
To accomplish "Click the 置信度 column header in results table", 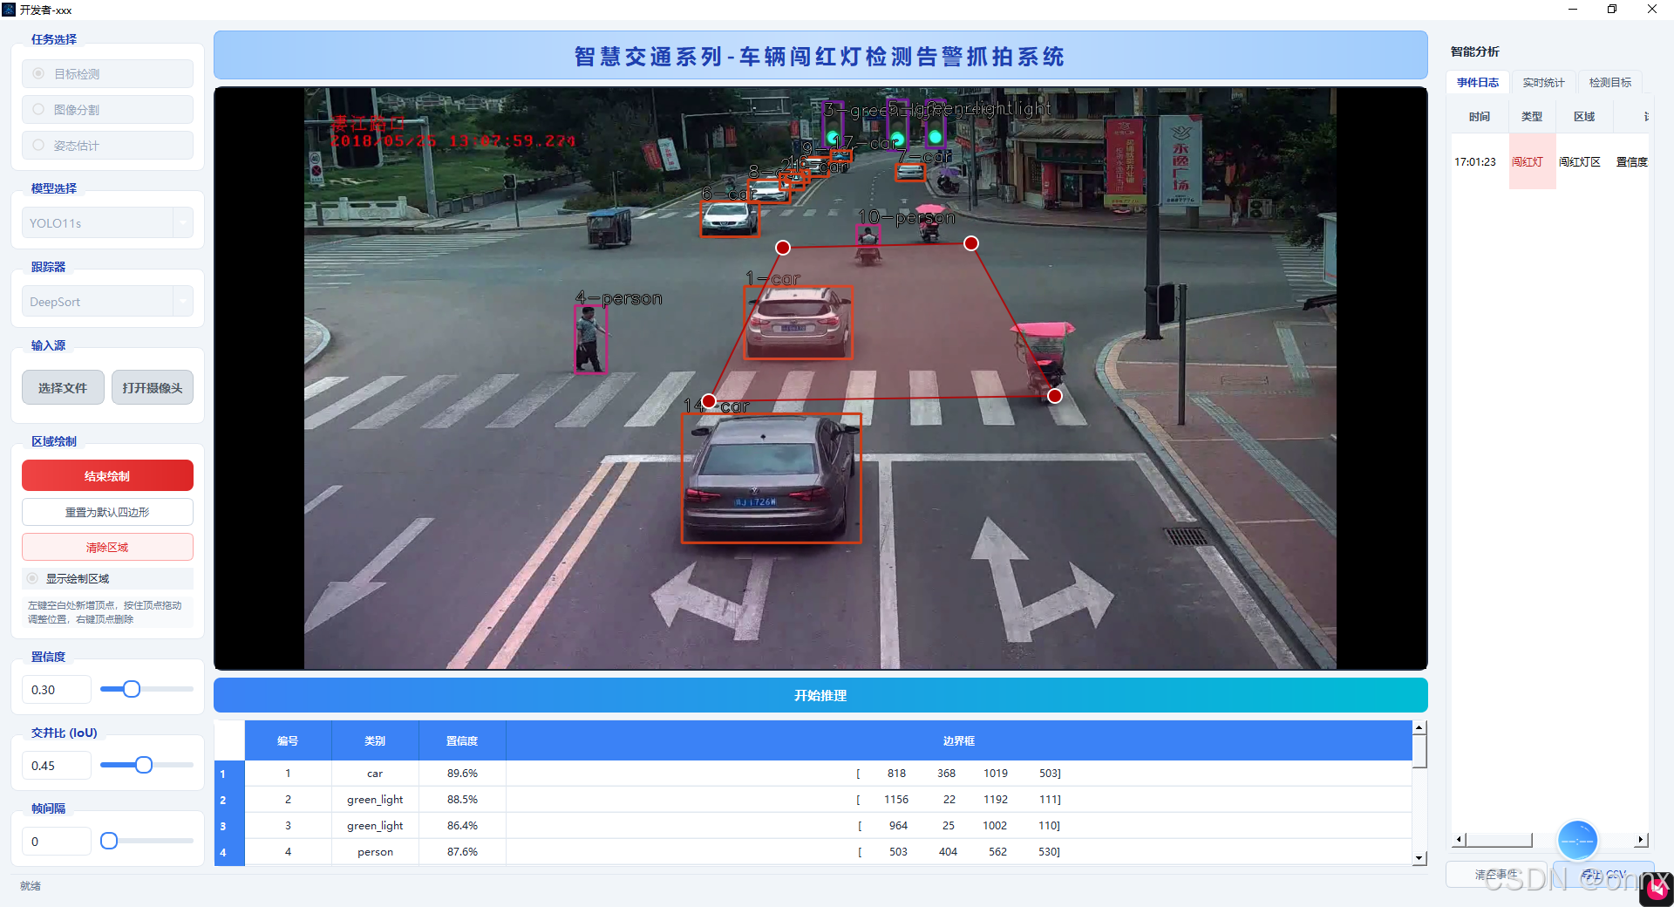I will [x=462, y=740].
